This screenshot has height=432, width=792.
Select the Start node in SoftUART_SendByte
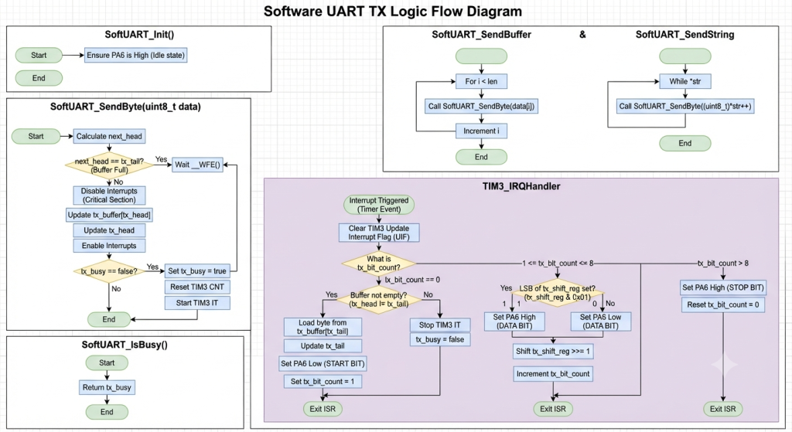(36, 136)
